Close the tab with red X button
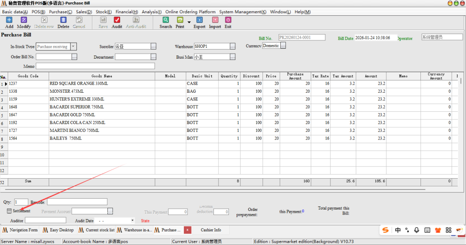The width and height of the screenshot is (466, 245). click(x=187, y=230)
